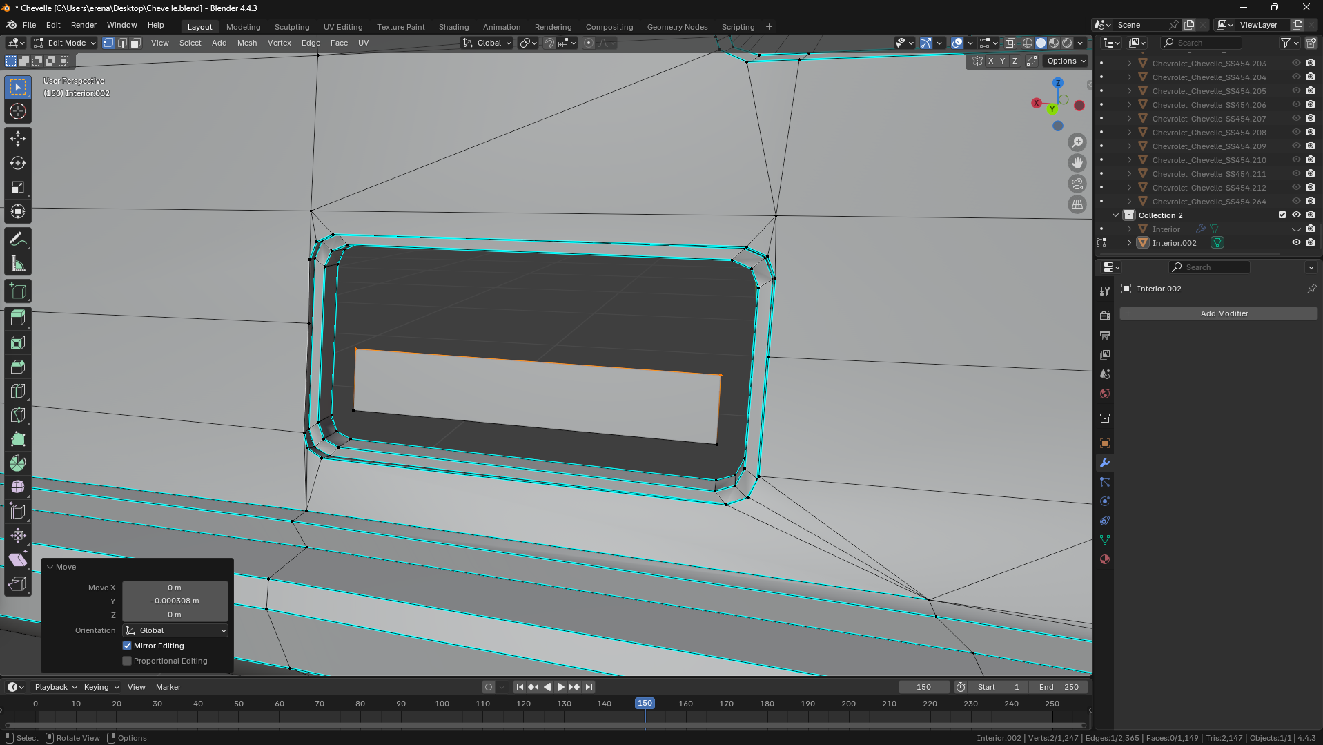Viewport: 1323px width, 745px height.
Task: Choose the Extrude Region tool
Action: coord(18,318)
